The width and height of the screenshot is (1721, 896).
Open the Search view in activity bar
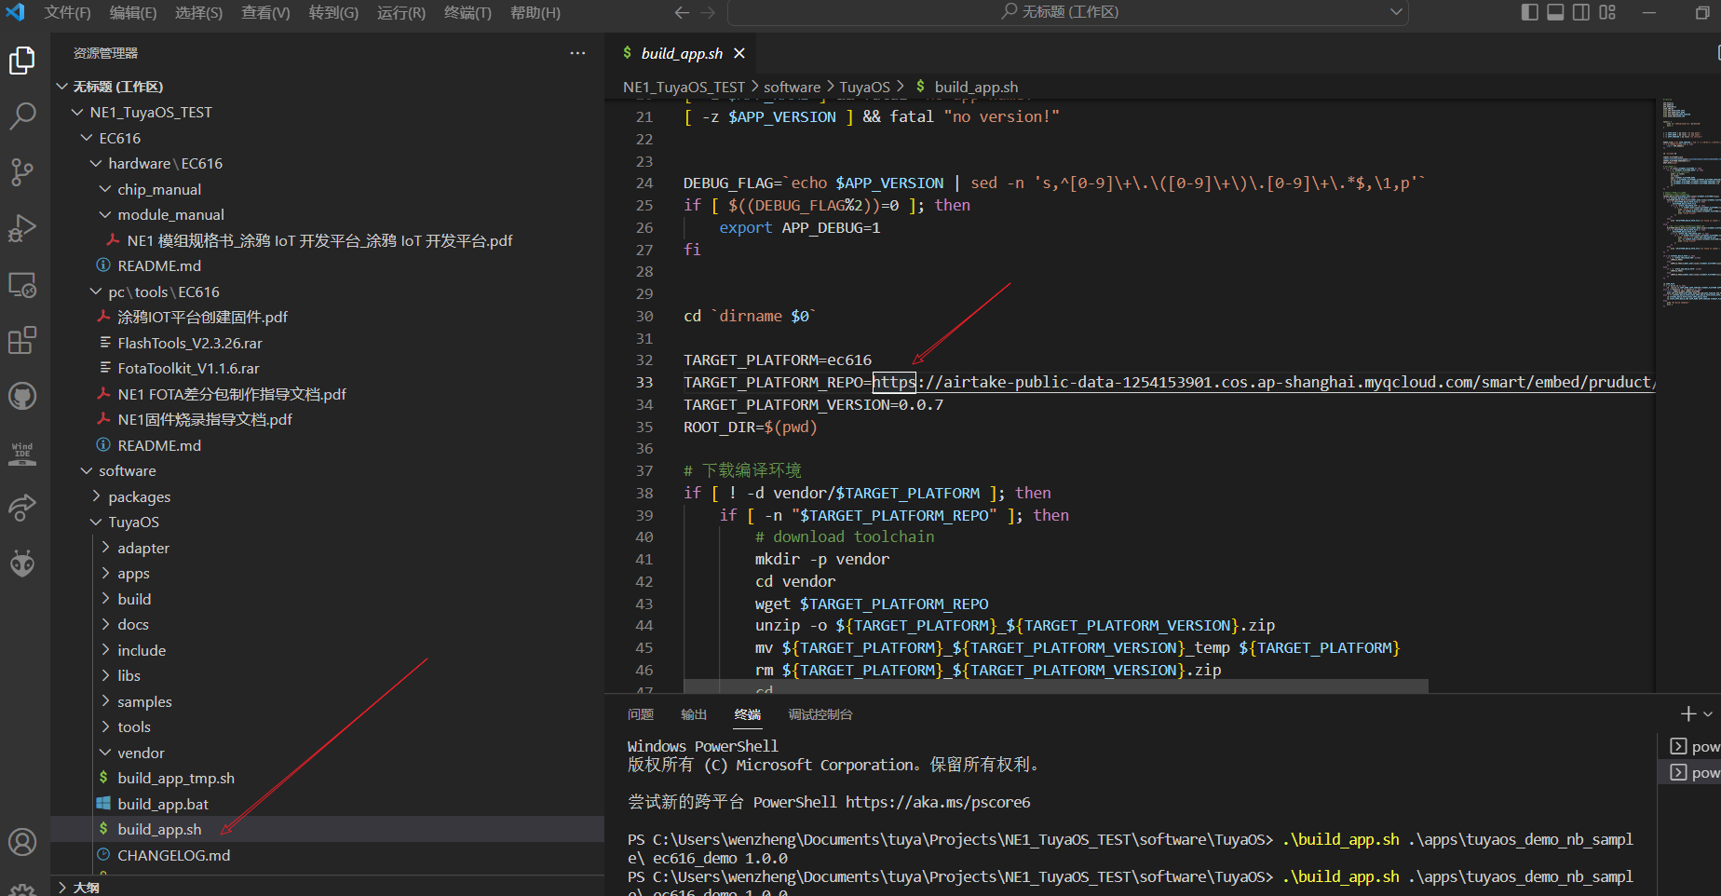22,116
